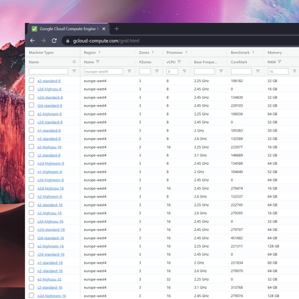
Task: Select the c2d-highcpu-8 row checkbox
Action: click(x=32, y=89)
